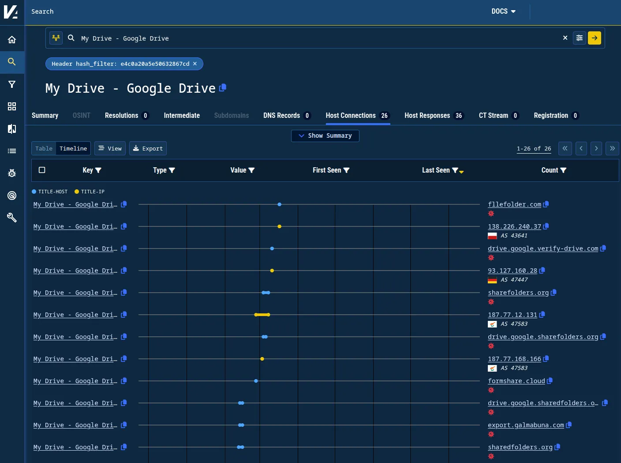The width and height of the screenshot is (621, 463).
Task: Expand Show Summary panel
Action: [x=325, y=136]
